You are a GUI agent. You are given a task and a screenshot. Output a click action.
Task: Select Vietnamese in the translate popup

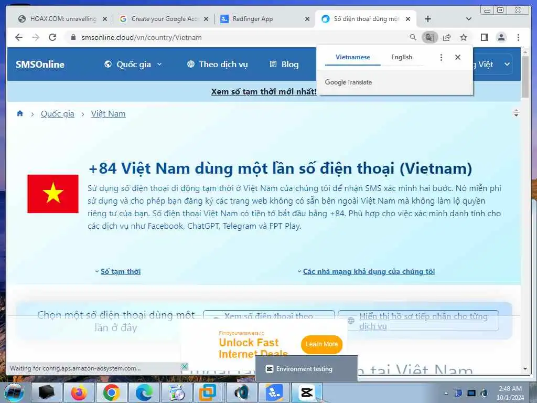pyautogui.click(x=353, y=57)
